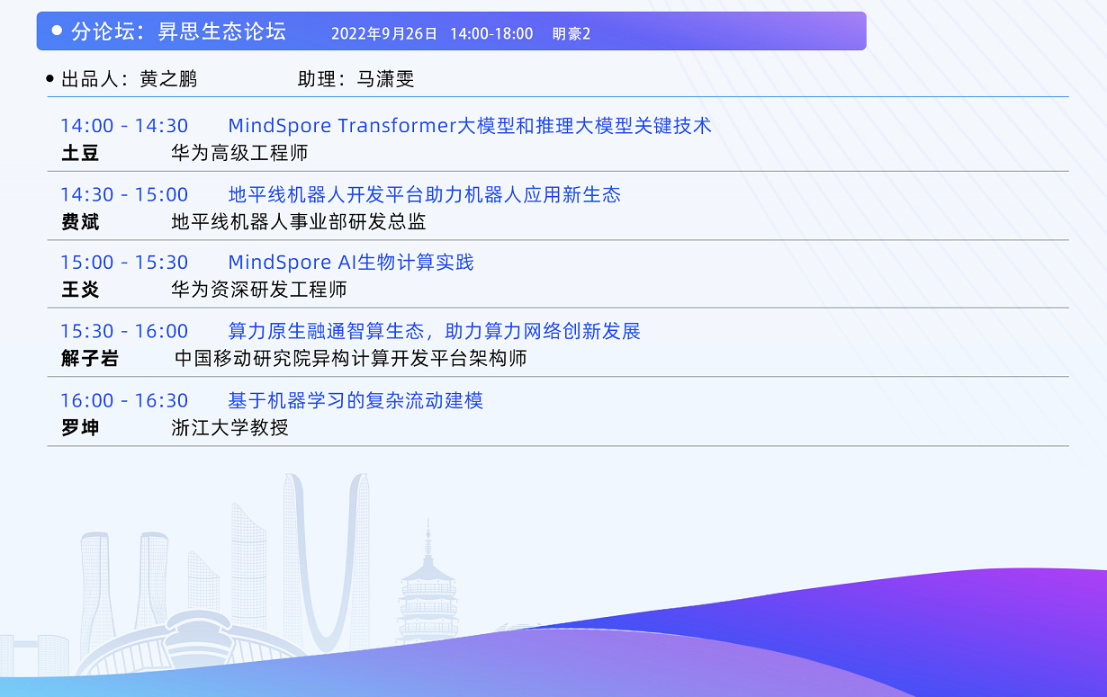Click speaker name 费斌
The height and width of the screenshot is (697, 1107).
[80, 221]
